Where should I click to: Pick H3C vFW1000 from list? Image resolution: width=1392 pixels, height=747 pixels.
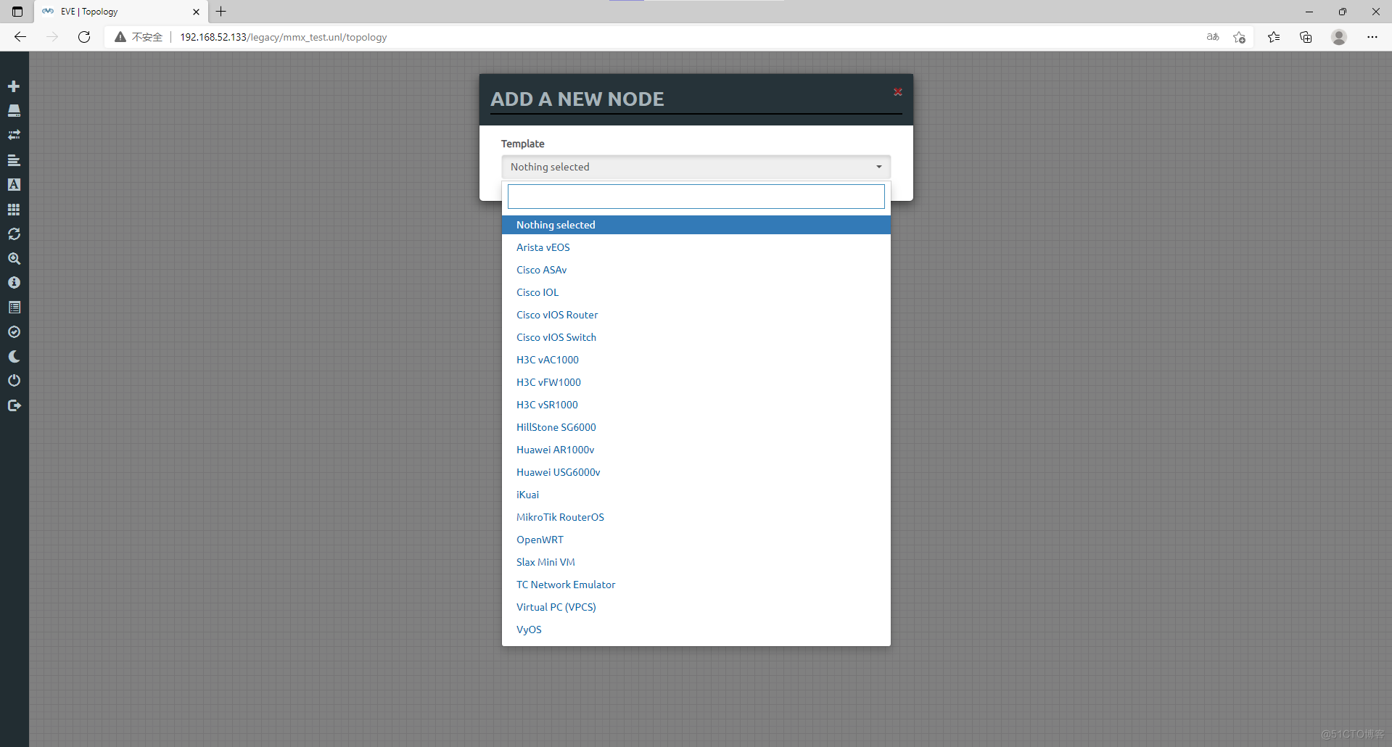coord(696,382)
